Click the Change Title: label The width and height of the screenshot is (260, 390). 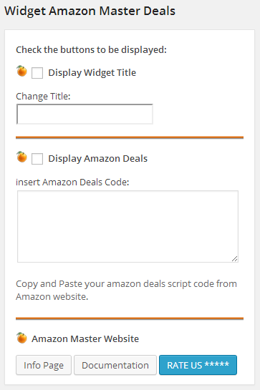(x=43, y=97)
